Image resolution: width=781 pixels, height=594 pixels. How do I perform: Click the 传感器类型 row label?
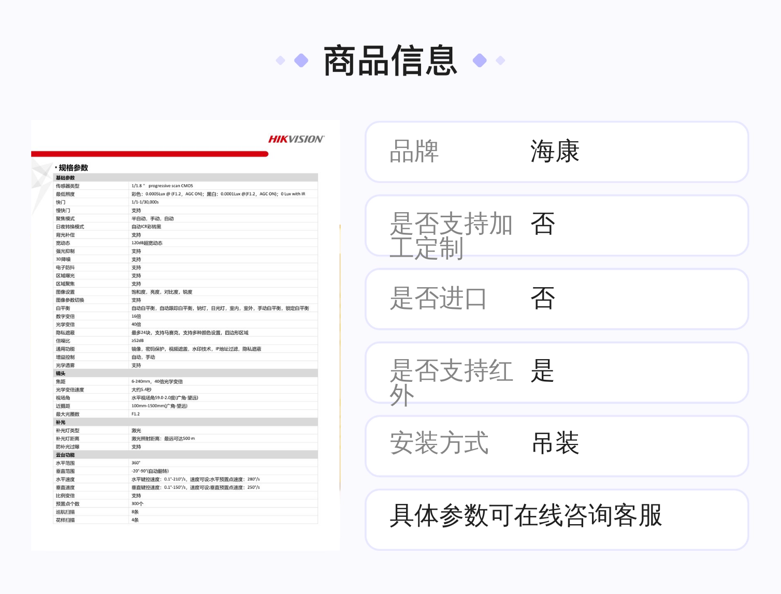coord(68,186)
